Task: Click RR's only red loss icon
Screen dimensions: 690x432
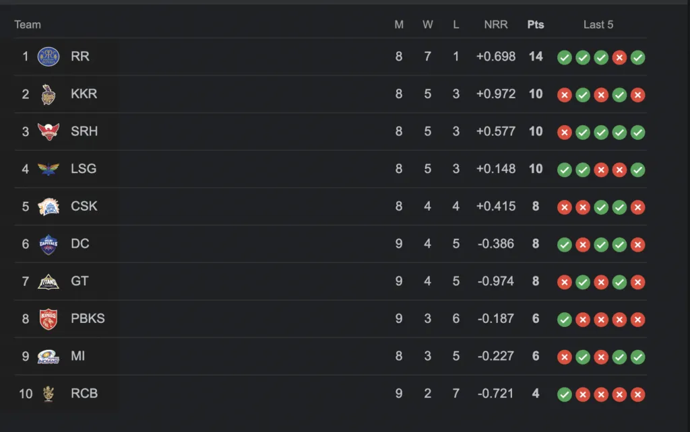Action: tap(619, 58)
